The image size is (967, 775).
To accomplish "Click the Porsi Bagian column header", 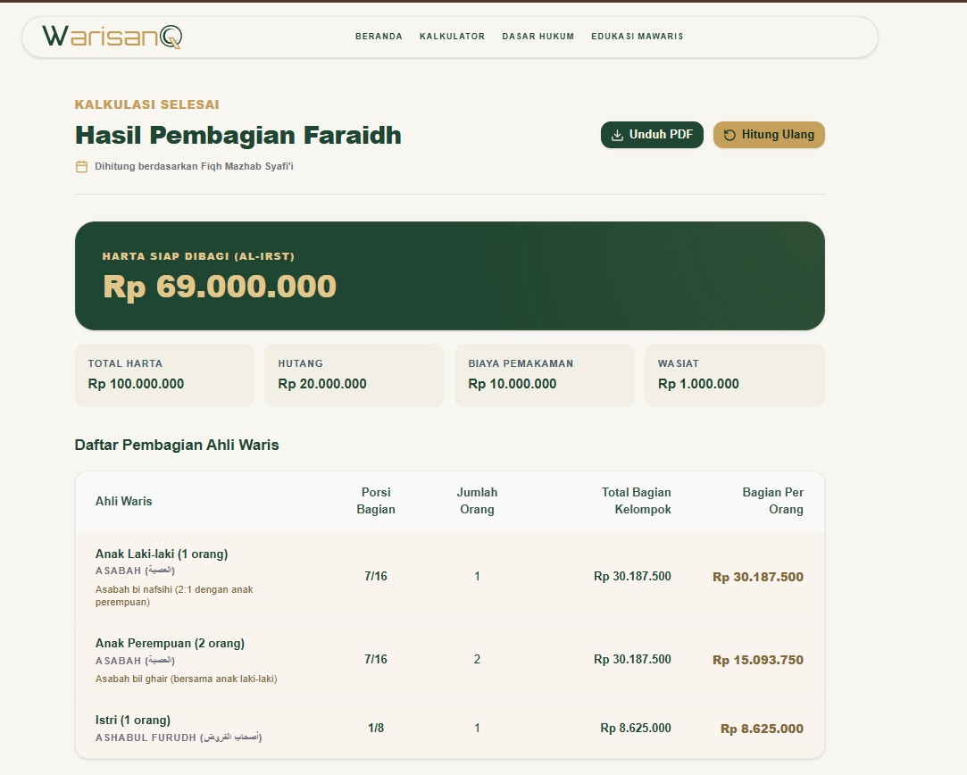I will tap(376, 501).
